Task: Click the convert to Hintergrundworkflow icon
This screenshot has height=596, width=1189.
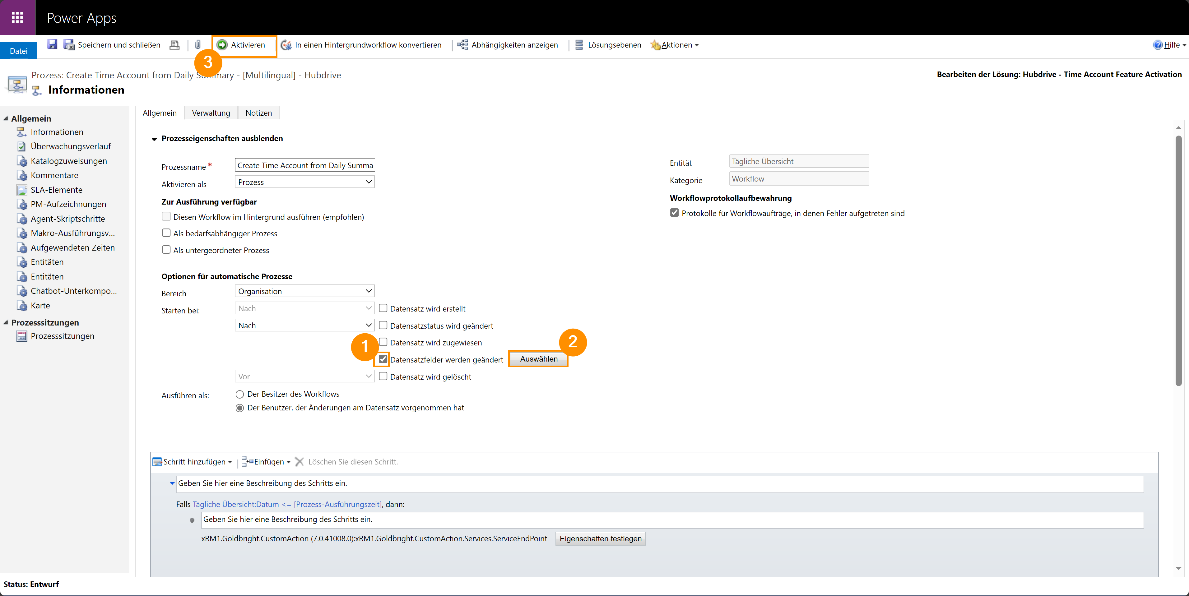Action: (286, 45)
